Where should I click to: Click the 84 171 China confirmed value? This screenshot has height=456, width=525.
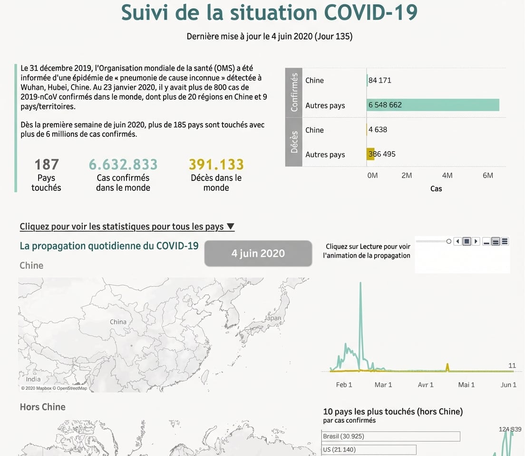379,80
